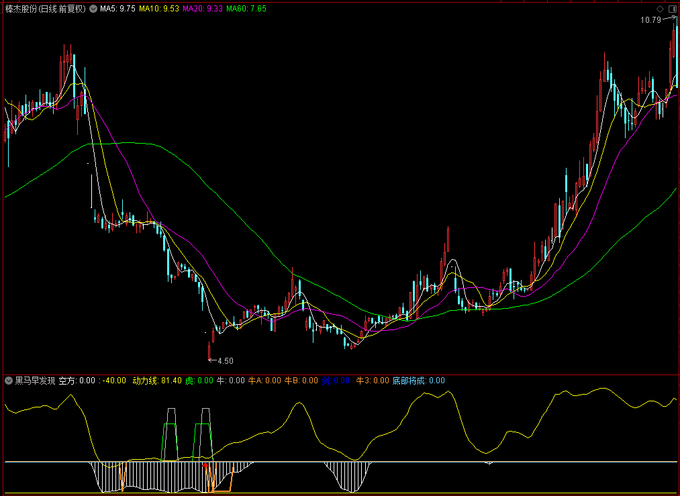
Task: Click the 空方: 0.00 indicator value
Action: coord(77,381)
